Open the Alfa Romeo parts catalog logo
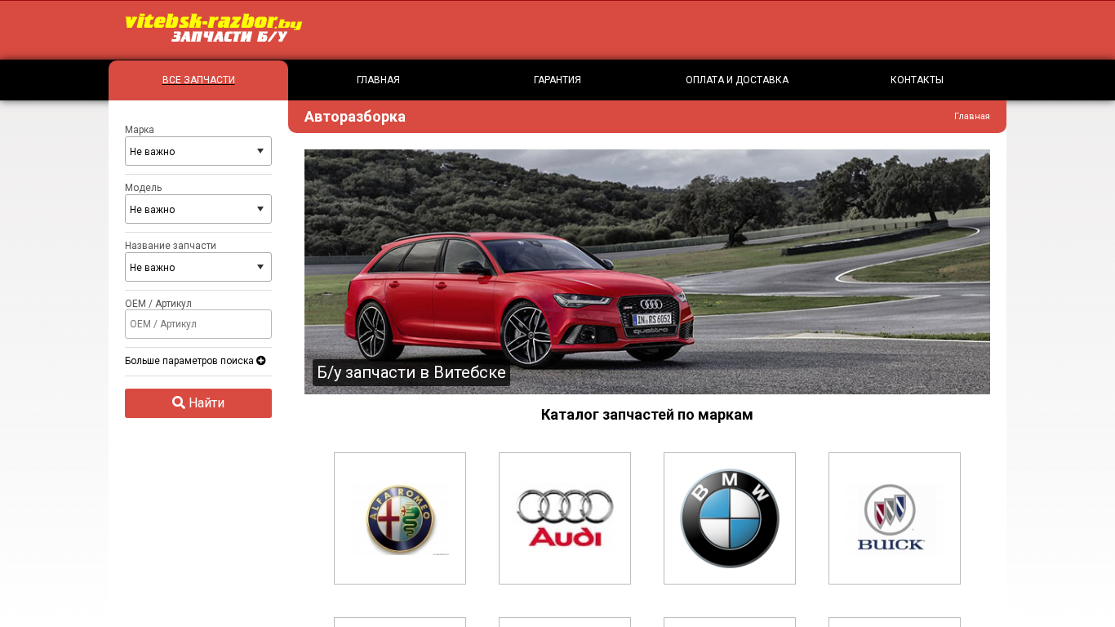 [400, 518]
